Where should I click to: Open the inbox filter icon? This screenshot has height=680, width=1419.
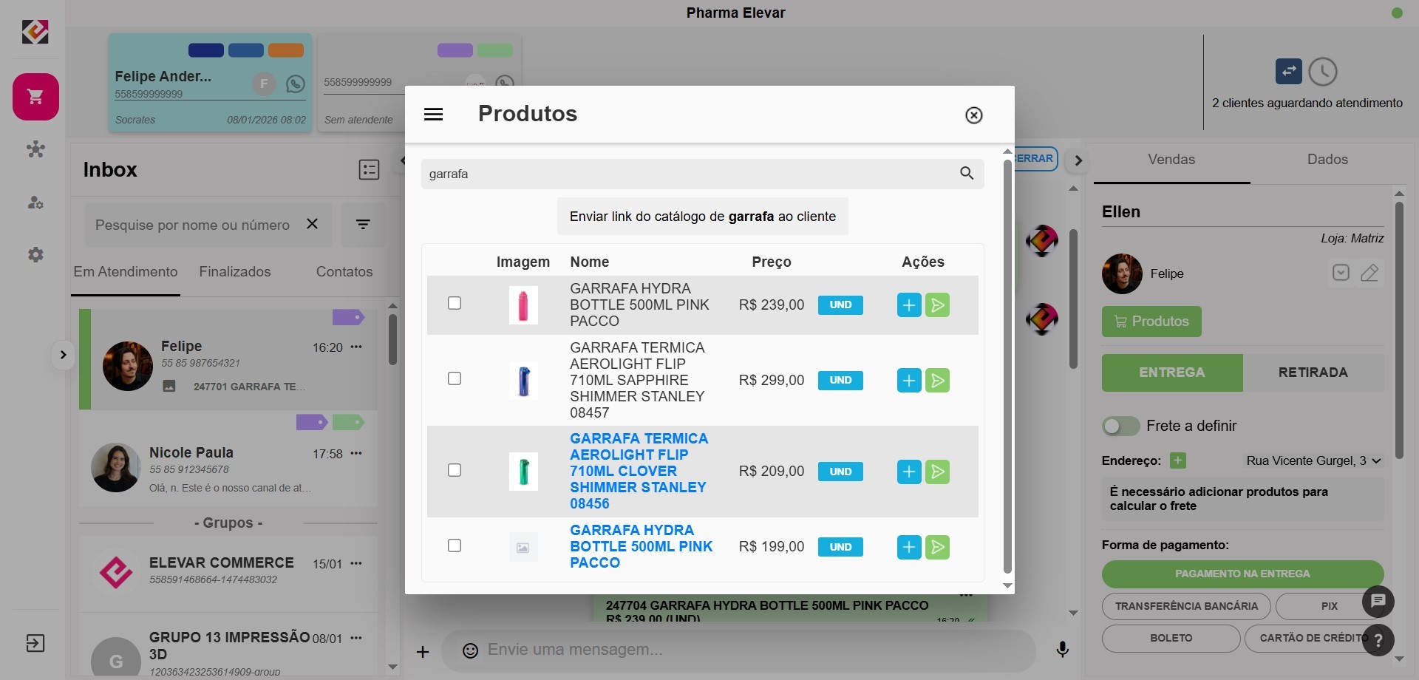363,225
